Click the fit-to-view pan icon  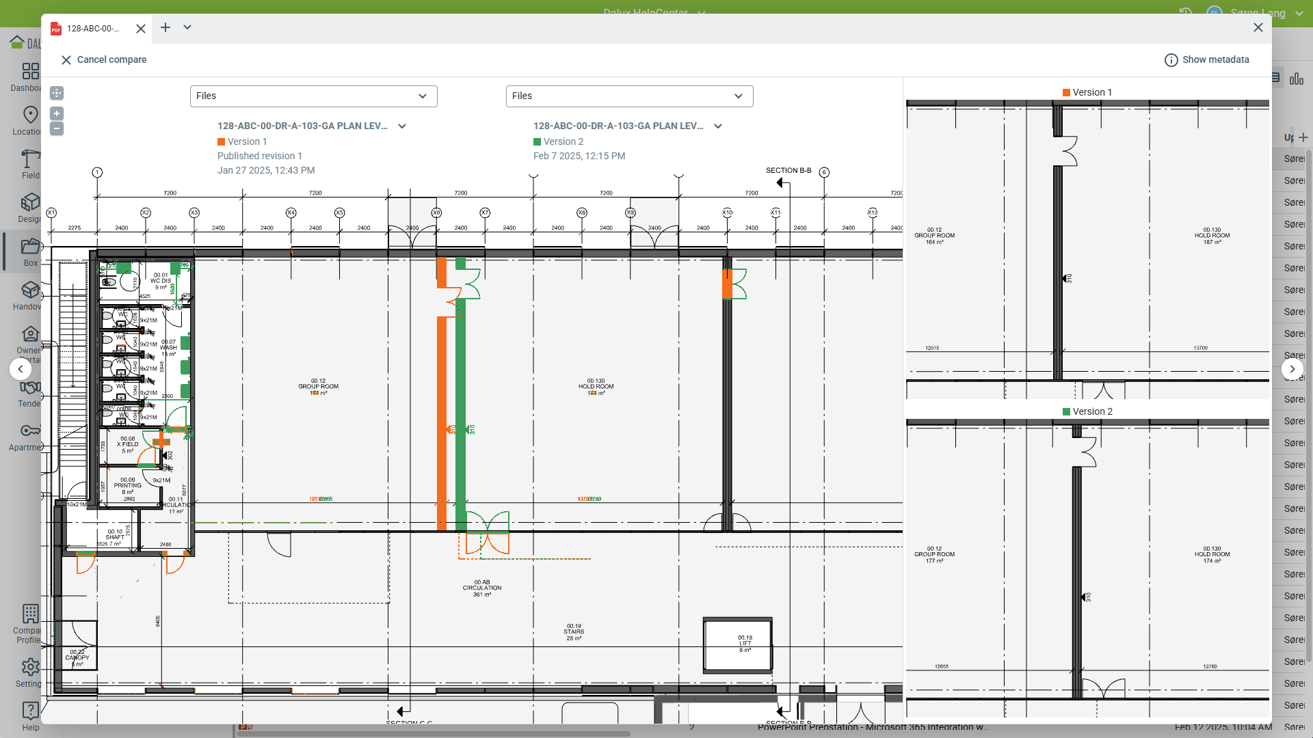coord(57,93)
